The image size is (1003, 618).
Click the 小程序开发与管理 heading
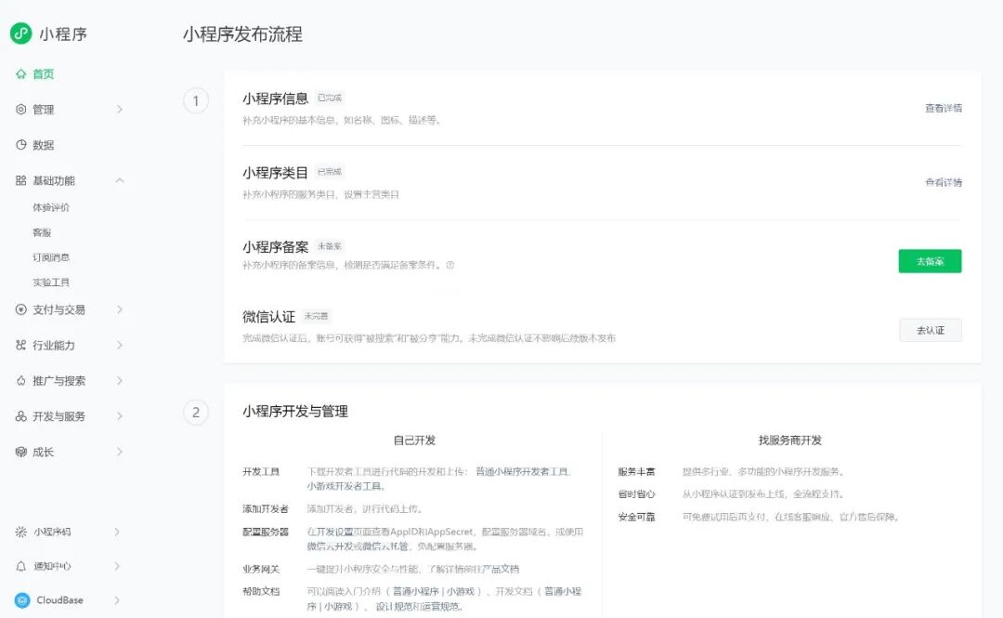[x=295, y=412]
